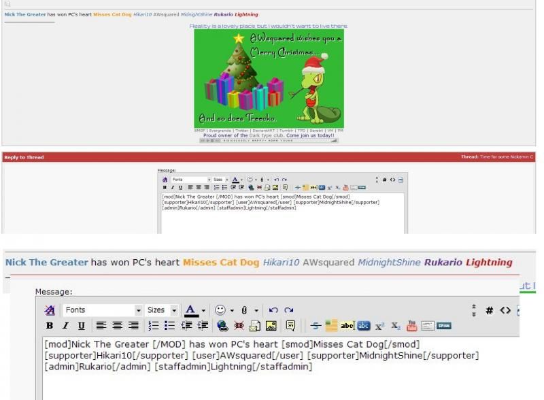
Task: Open Misses Cat Dog's profile from the enlarged line
Action: 221,263
